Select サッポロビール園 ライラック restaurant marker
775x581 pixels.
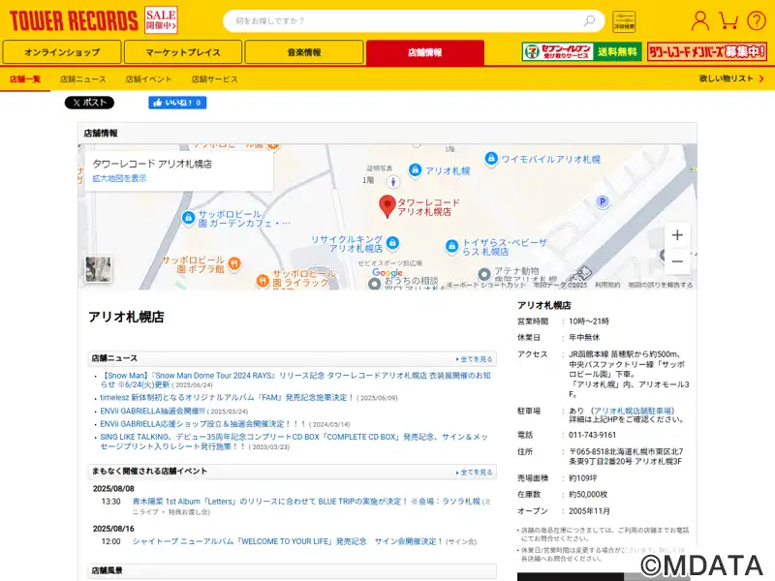pyautogui.click(x=263, y=281)
